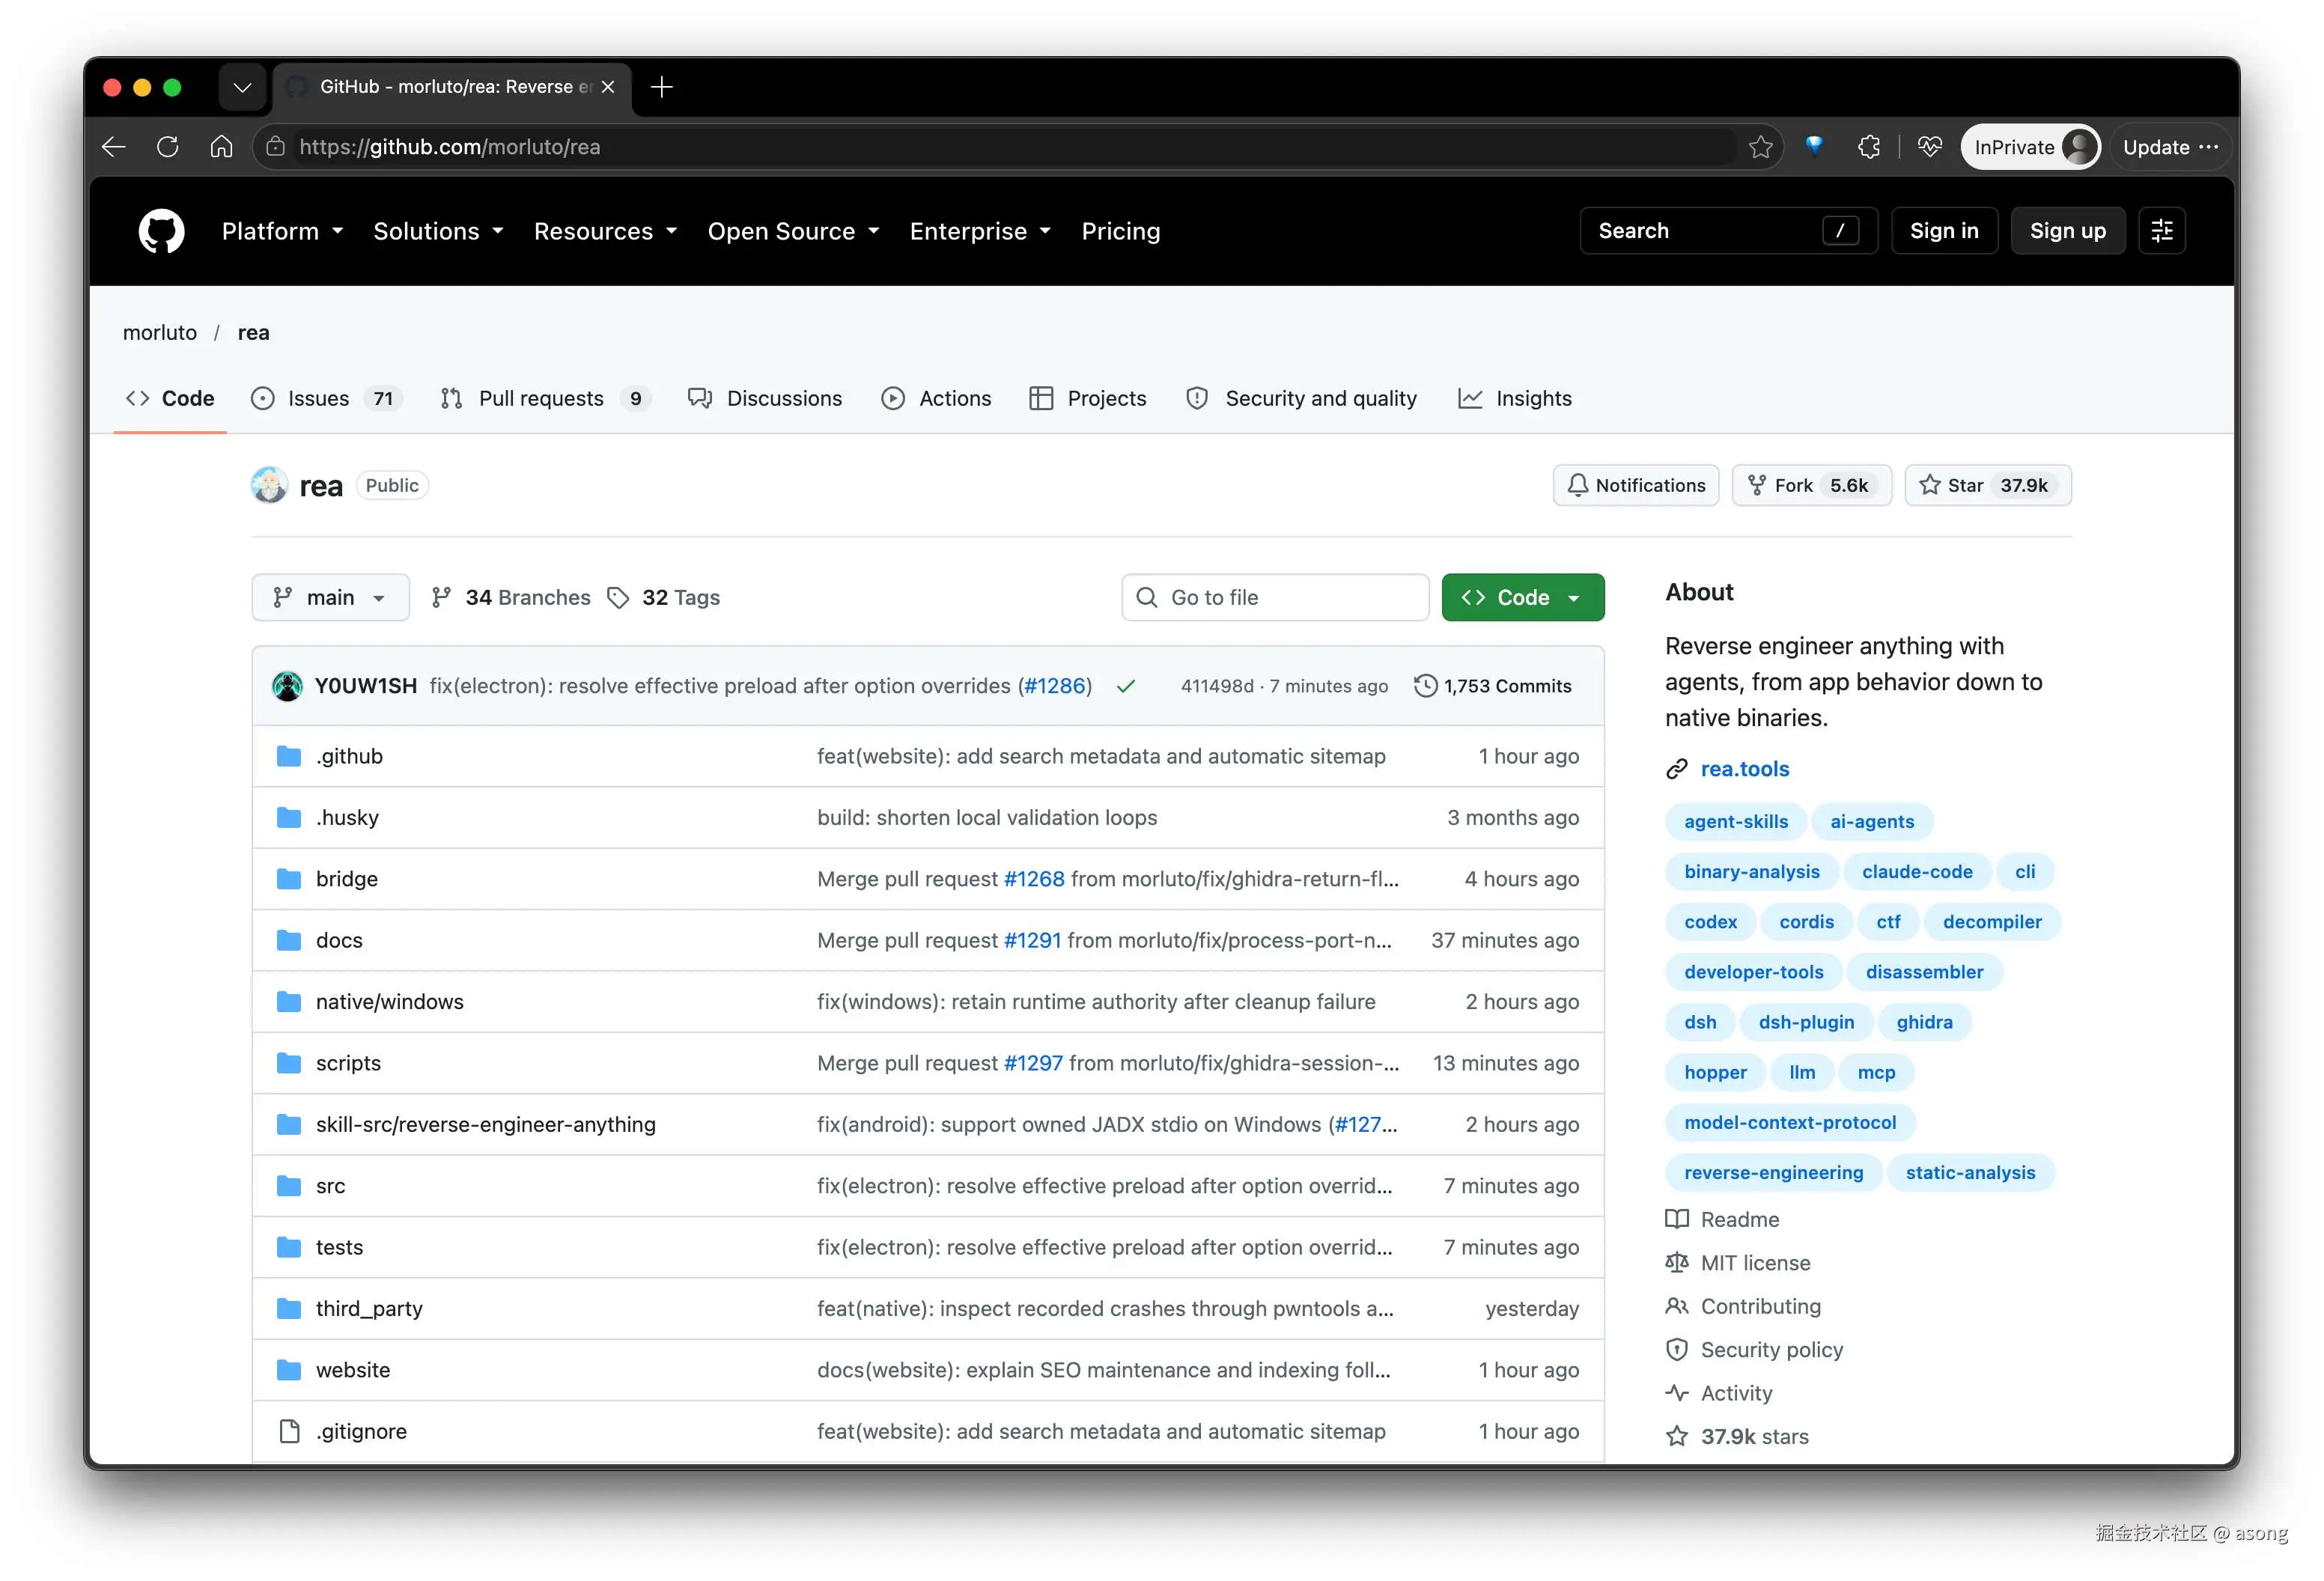Open the green Code dropdown
This screenshot has height=1581, width=2324.
pyautogui.click(x=1522, y=597)
